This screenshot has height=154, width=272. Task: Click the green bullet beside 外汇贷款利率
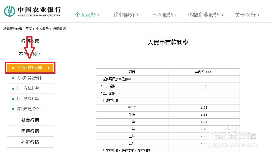point(13,99)
